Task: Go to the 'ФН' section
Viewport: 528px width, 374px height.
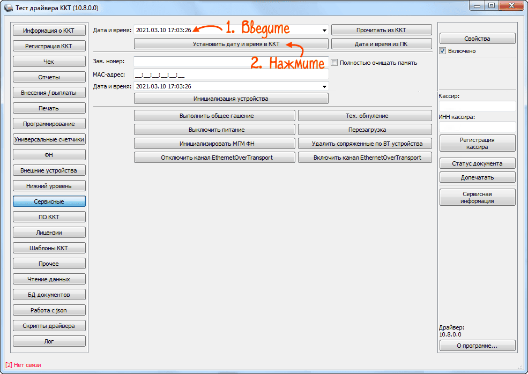Action: (x=49, y=155)
